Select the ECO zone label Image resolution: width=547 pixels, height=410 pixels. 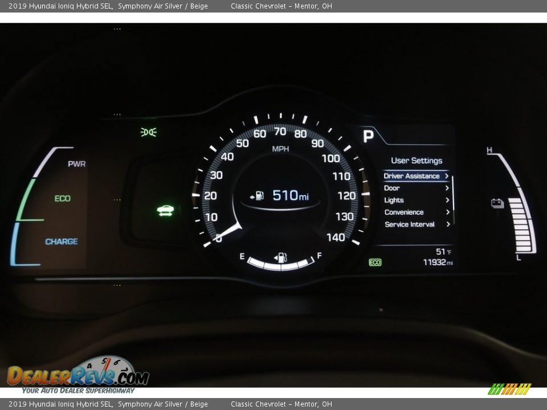click(x=63, y=198)
